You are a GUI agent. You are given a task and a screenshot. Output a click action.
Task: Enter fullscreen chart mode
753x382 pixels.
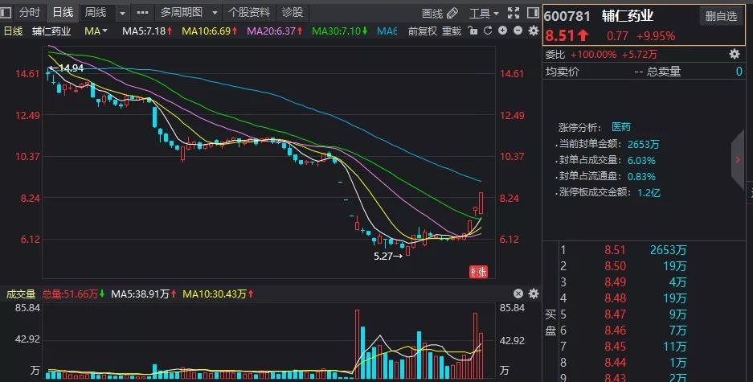[514, 13]
